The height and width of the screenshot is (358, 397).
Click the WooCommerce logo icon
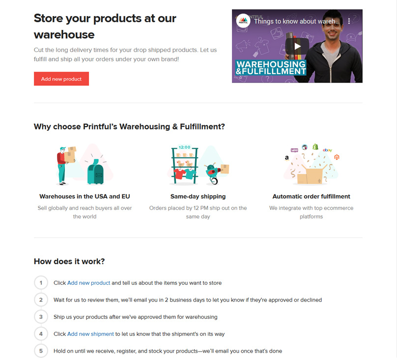[x=295, y=149]
